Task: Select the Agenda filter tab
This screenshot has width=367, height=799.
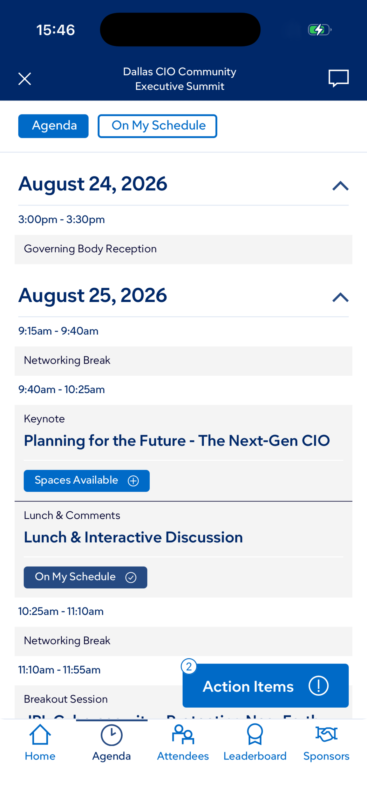Action: 53,126
